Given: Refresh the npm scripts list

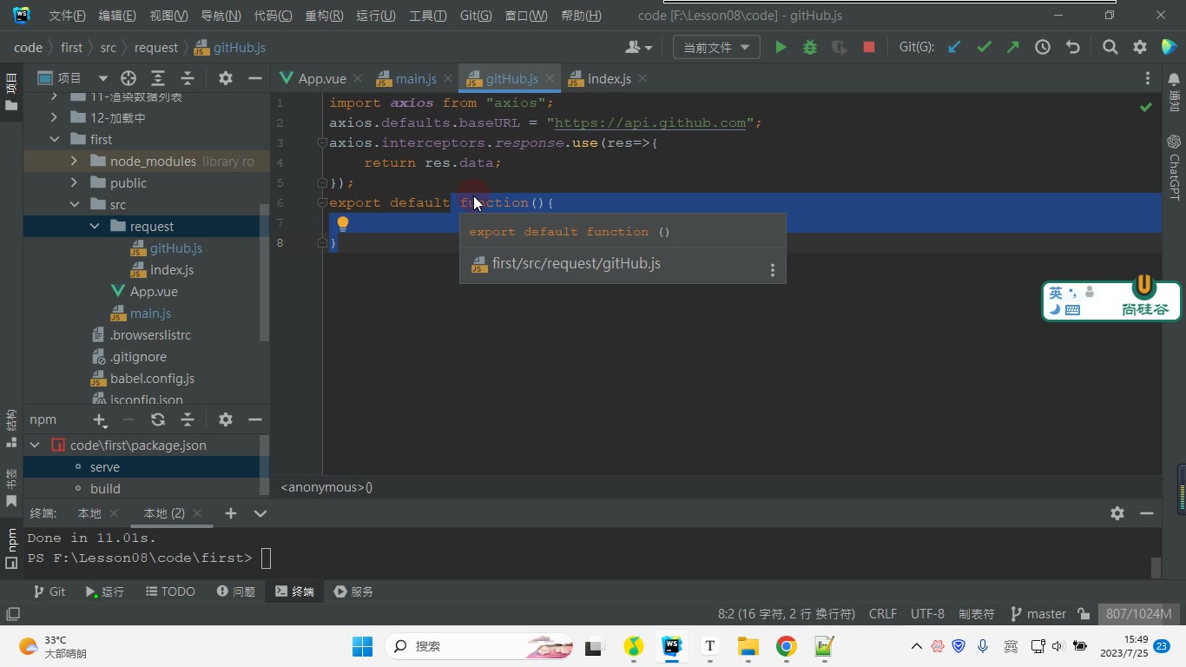Looking at the screenshot, I should pyautogui.click(x=158, y=419).
